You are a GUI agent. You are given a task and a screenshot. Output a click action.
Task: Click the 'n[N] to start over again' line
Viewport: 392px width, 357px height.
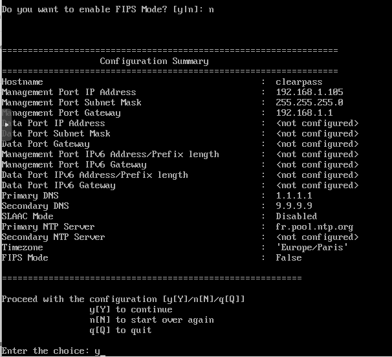click(151, 320)
